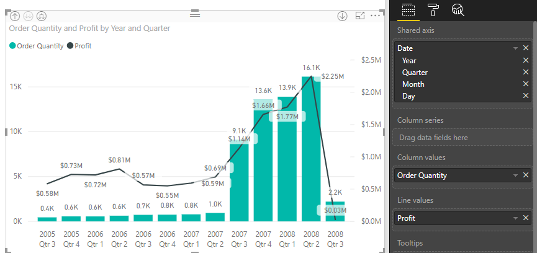Open More options ellipsis menu
The width and height of the screenshot is (537, 253).
tap(374, 16)
